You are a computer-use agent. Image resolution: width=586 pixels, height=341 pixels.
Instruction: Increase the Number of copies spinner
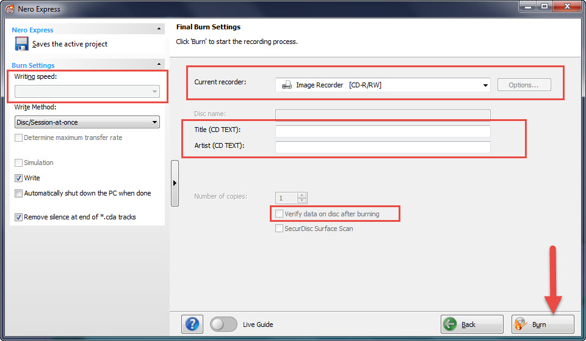click(x=302, y=195)
